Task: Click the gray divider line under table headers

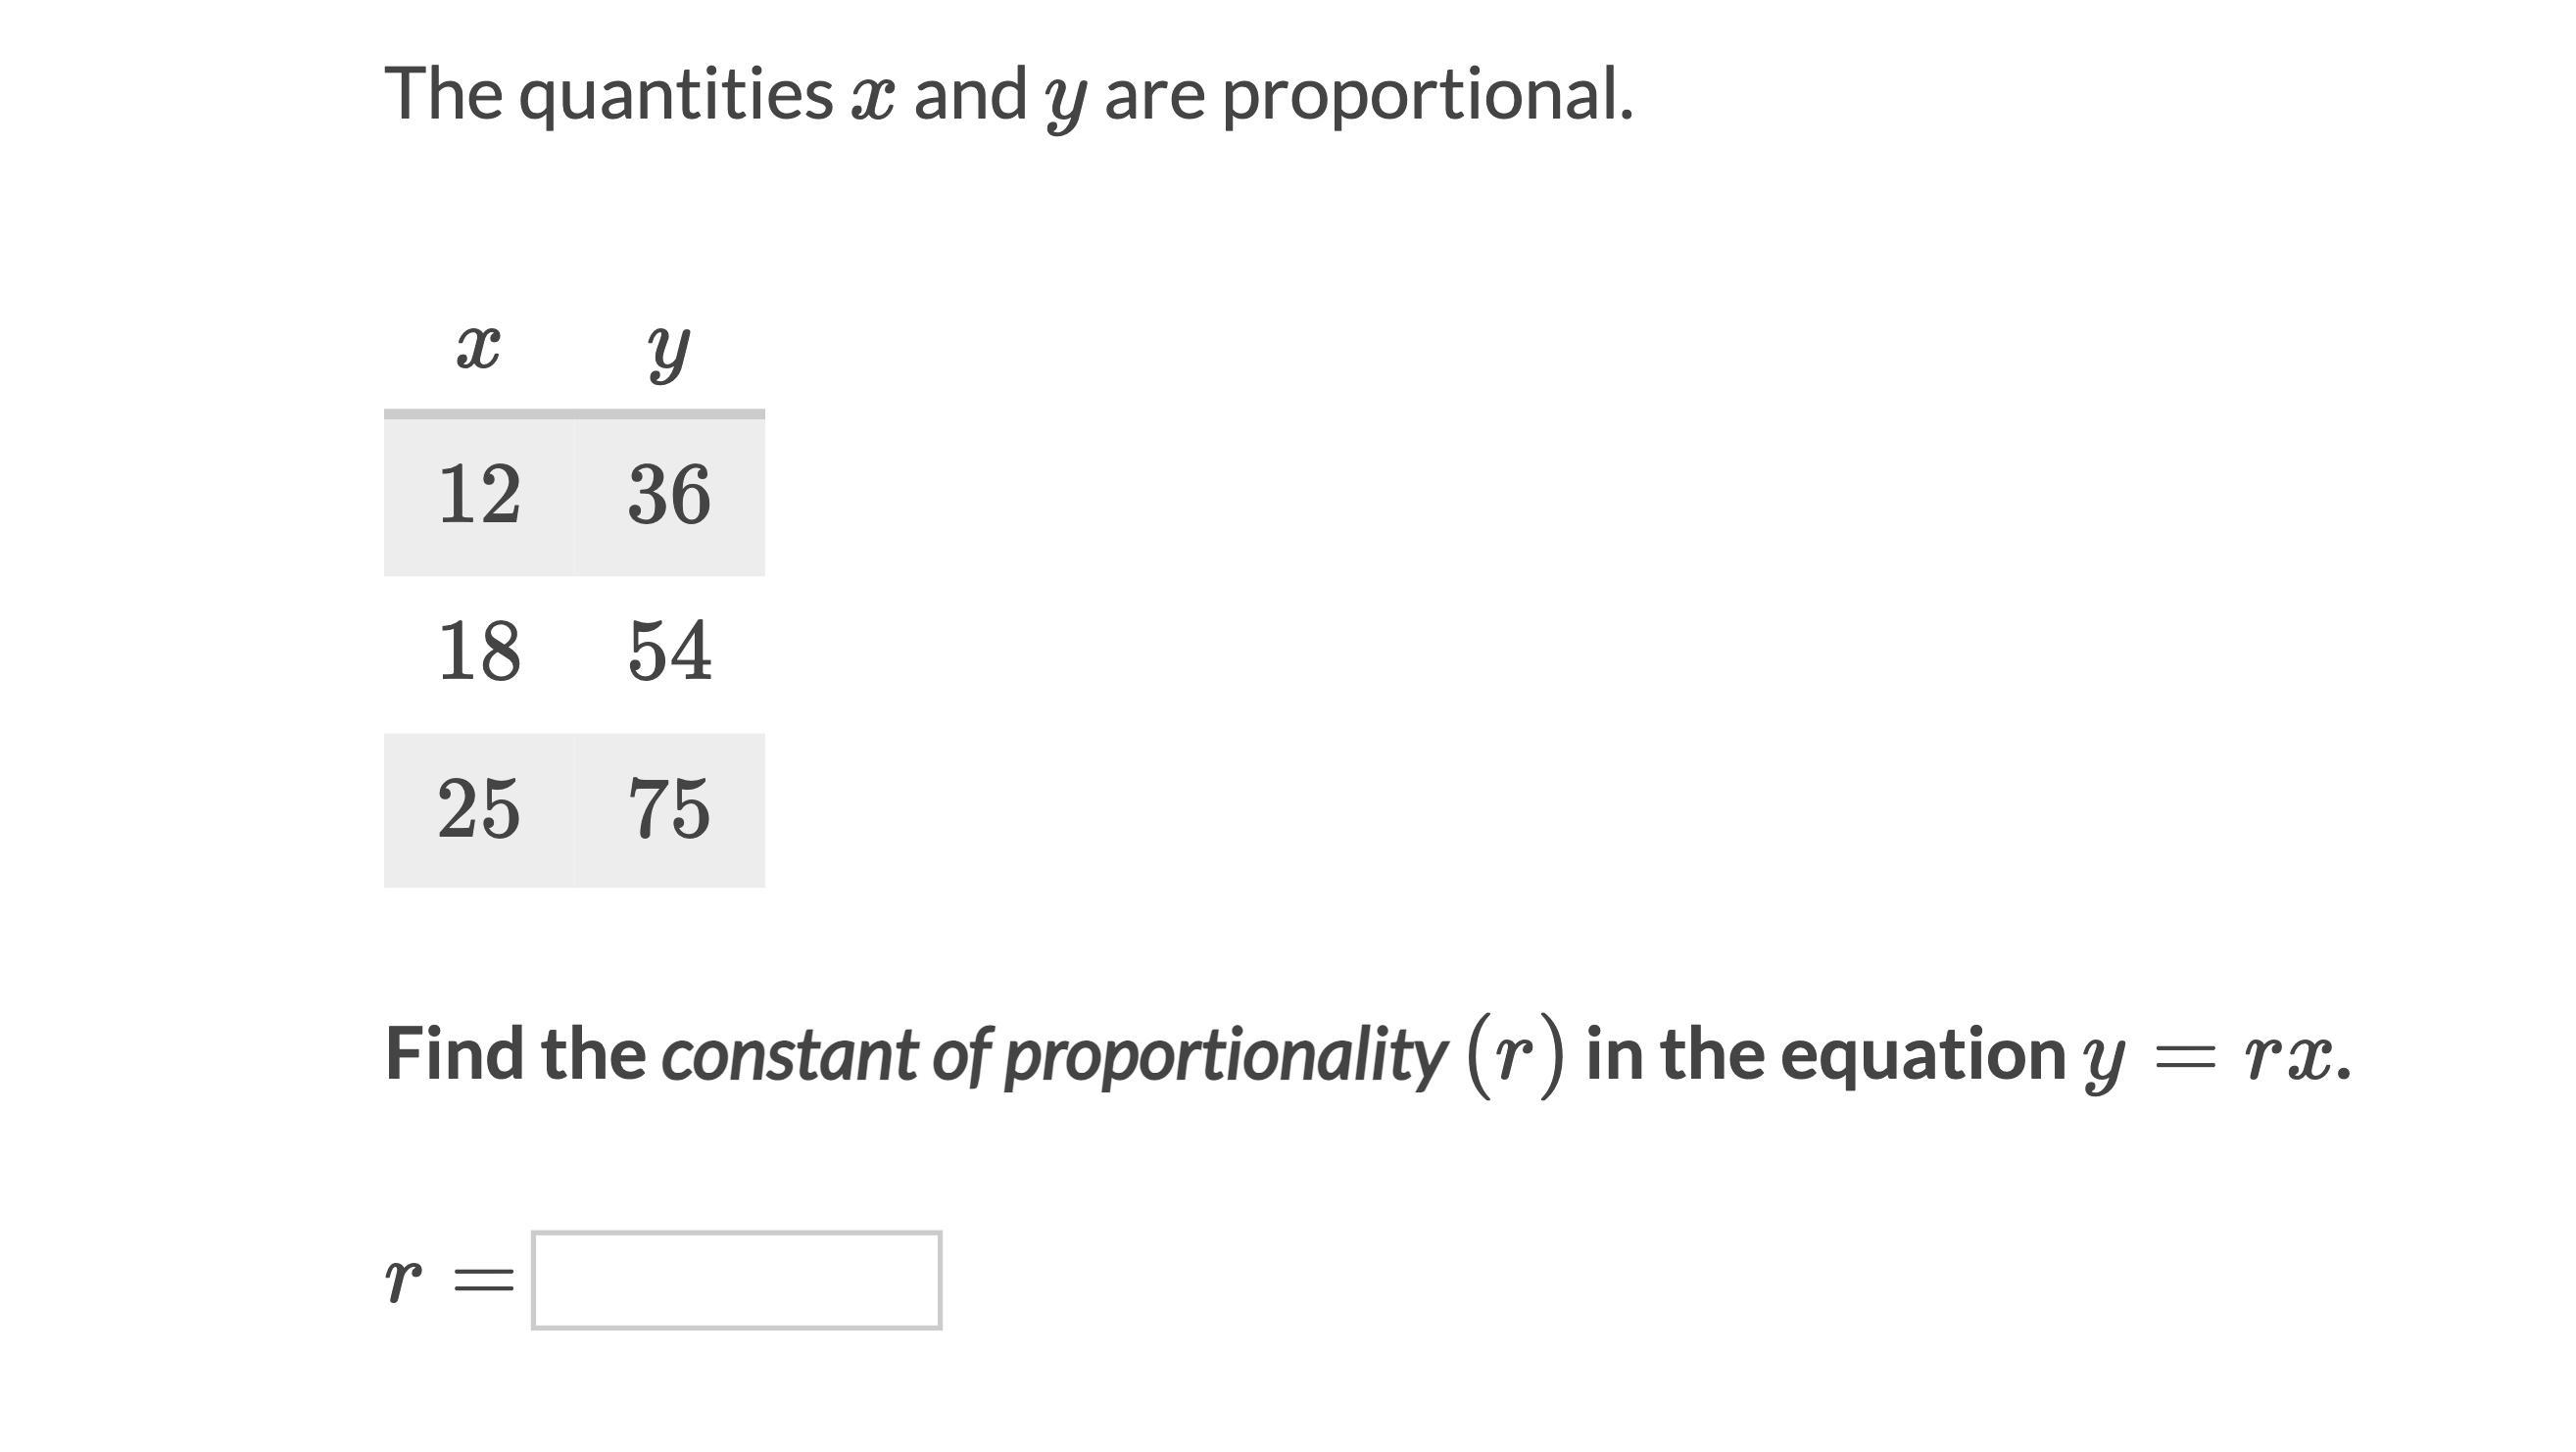Action: point(575,414)
